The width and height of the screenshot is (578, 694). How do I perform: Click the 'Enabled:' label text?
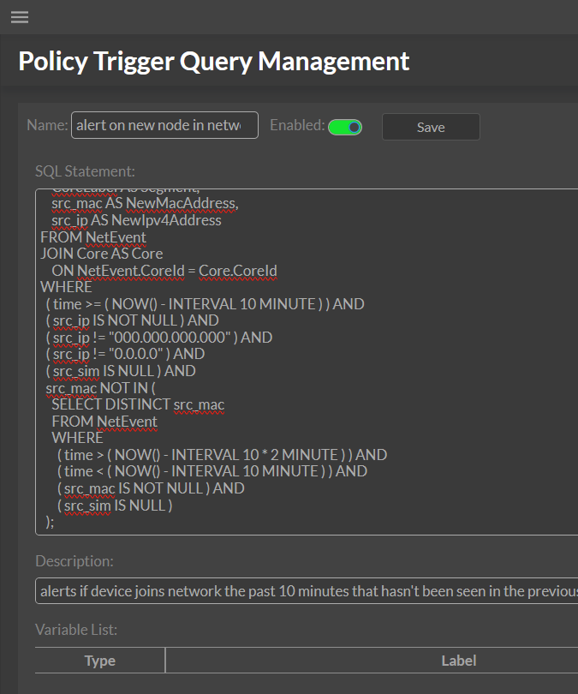click(297, 125)
